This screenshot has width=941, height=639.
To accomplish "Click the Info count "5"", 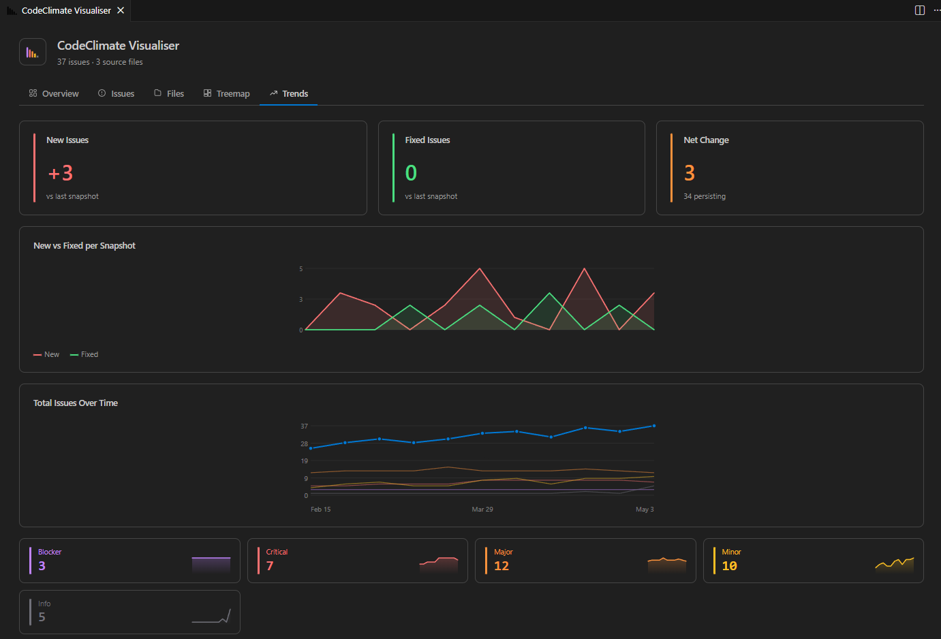I will click(x=42, y=617).
